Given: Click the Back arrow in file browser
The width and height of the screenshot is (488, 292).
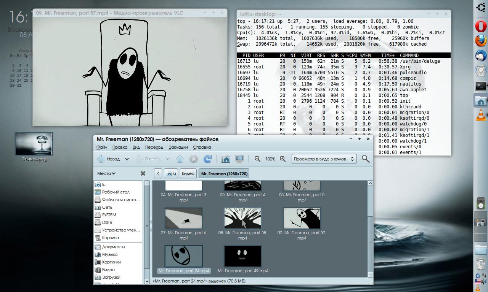Looking at the screenshot, I should click(x=108, y=159).
